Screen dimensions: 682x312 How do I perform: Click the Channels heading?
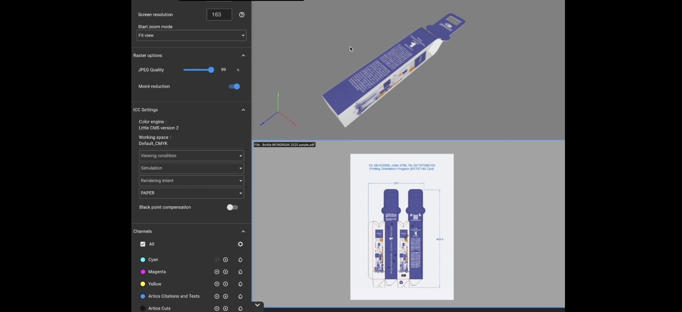point(143,232)
